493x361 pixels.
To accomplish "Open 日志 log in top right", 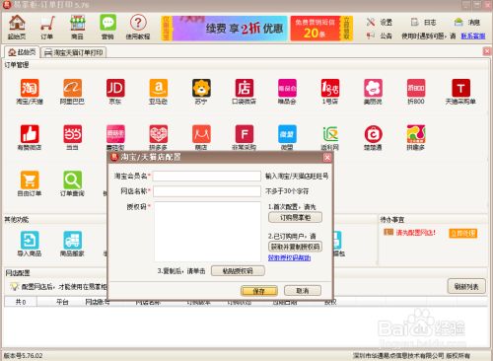I will click(423, 23).
